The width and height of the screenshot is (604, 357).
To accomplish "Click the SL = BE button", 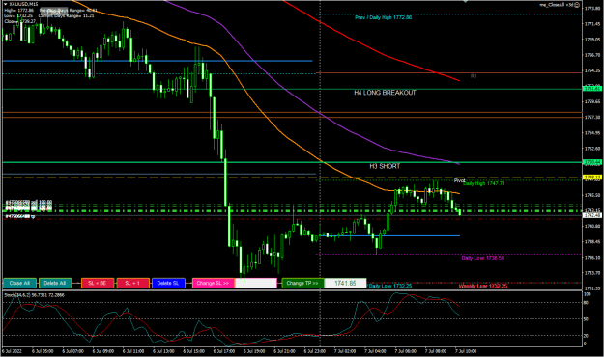I will (x=98, y=283).
